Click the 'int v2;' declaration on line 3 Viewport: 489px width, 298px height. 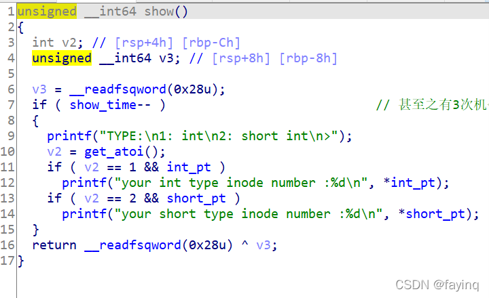tap(58, 43)
